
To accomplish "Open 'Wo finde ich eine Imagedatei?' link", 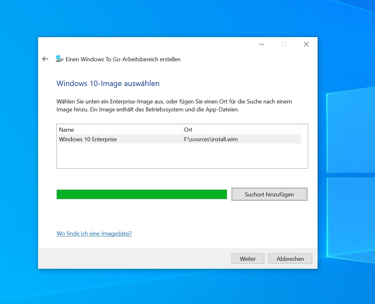I will click(x=94, y=234).
